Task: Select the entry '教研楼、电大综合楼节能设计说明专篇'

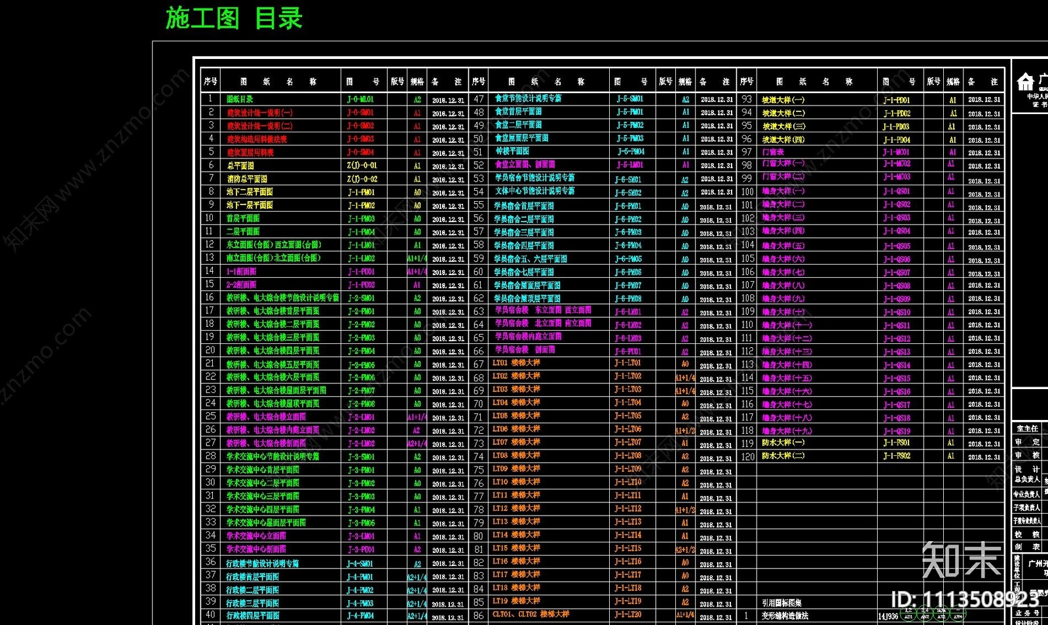Action: 283,297
